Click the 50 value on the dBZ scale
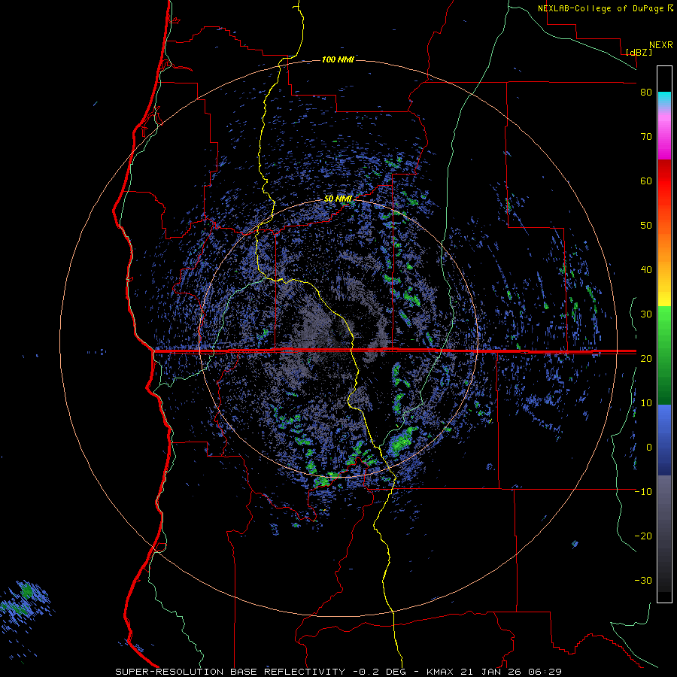The height and width of the screenshot is (677, 677). [x=646, y=226]
